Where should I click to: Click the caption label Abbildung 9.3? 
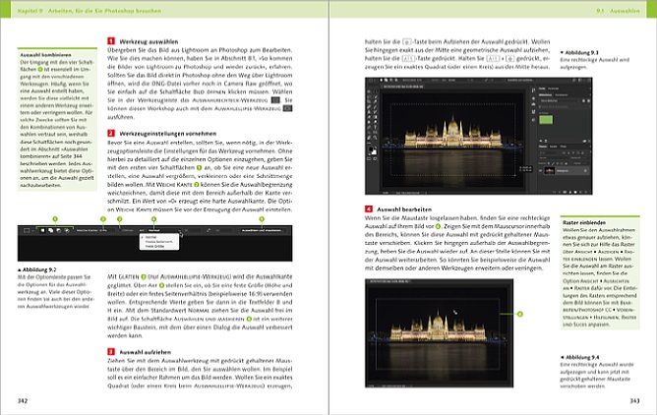pos(581,53)
